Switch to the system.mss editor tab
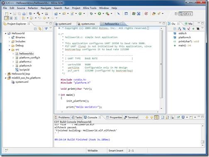This screenshot has height=157, width=209. [88, 24]
